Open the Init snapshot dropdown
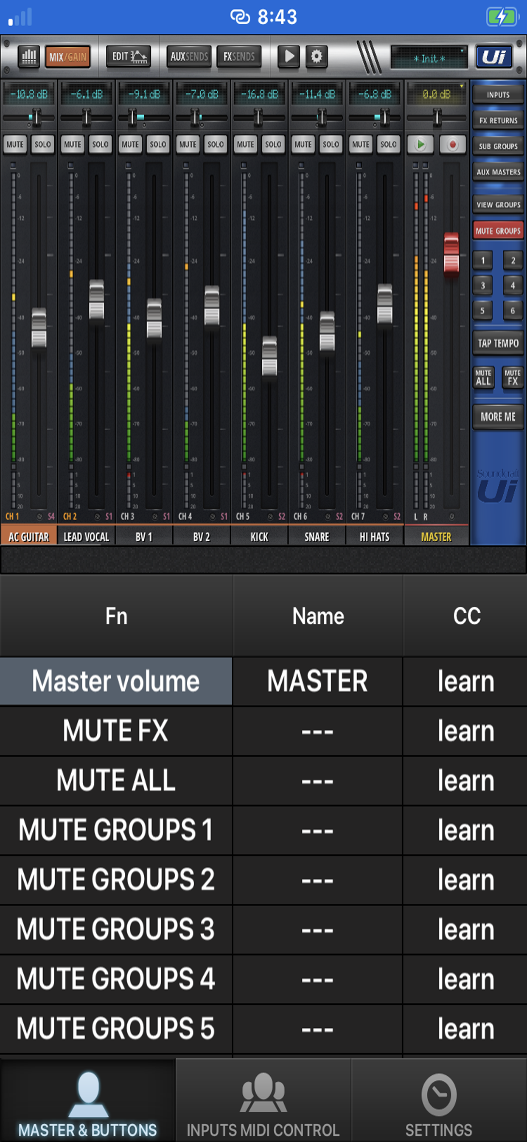Screen dimensions: 527x1142 coord(429,58)
